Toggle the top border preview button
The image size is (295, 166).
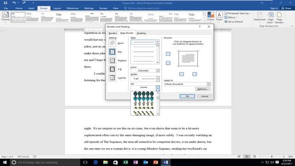click(x=168, y=54)
